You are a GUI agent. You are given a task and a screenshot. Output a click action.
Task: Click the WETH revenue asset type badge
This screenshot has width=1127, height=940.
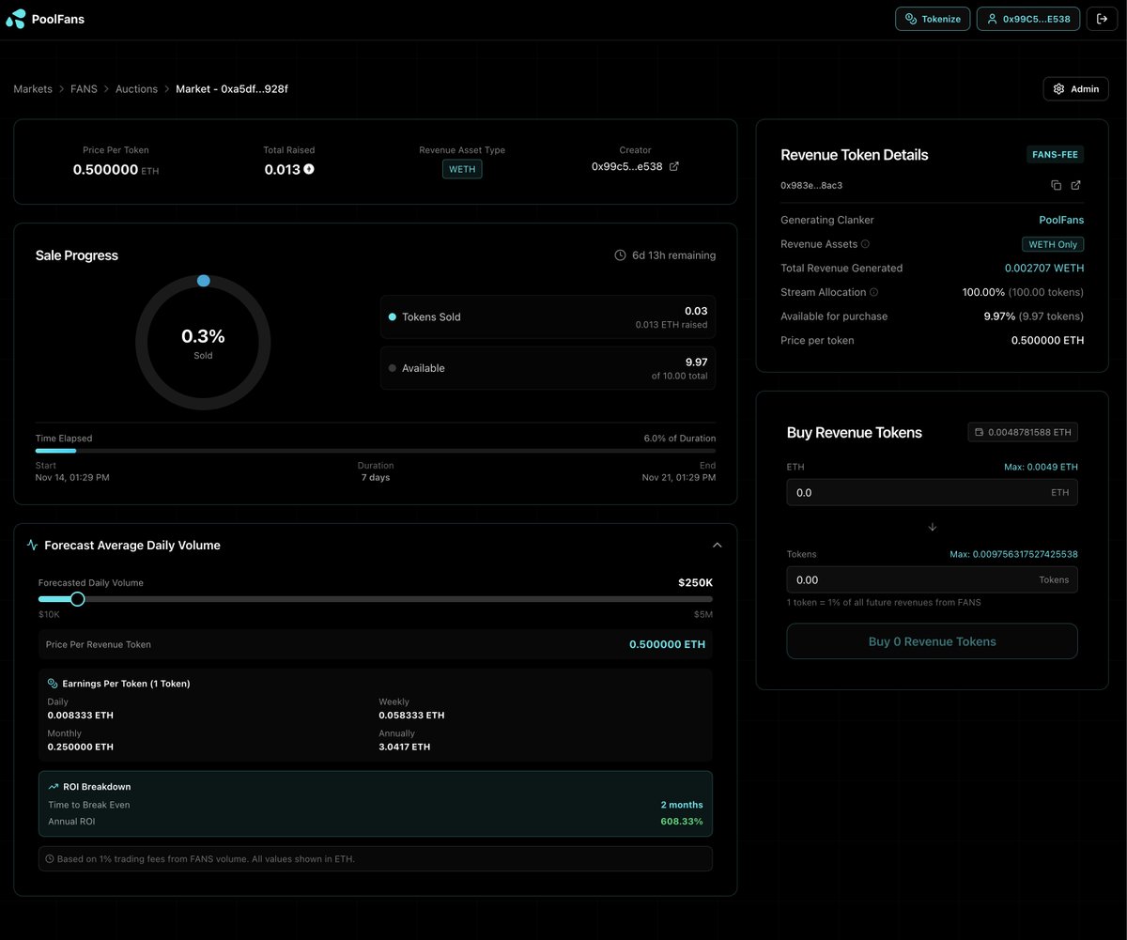pyautogui.click(x=462, y=169)
